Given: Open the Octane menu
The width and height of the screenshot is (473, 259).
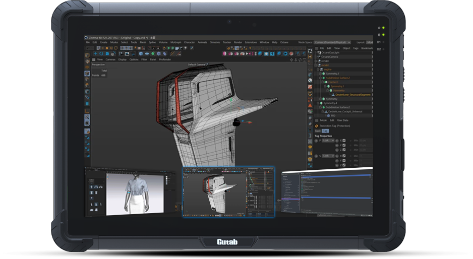Looking at the screenshot, I should [x=284, y=42].
